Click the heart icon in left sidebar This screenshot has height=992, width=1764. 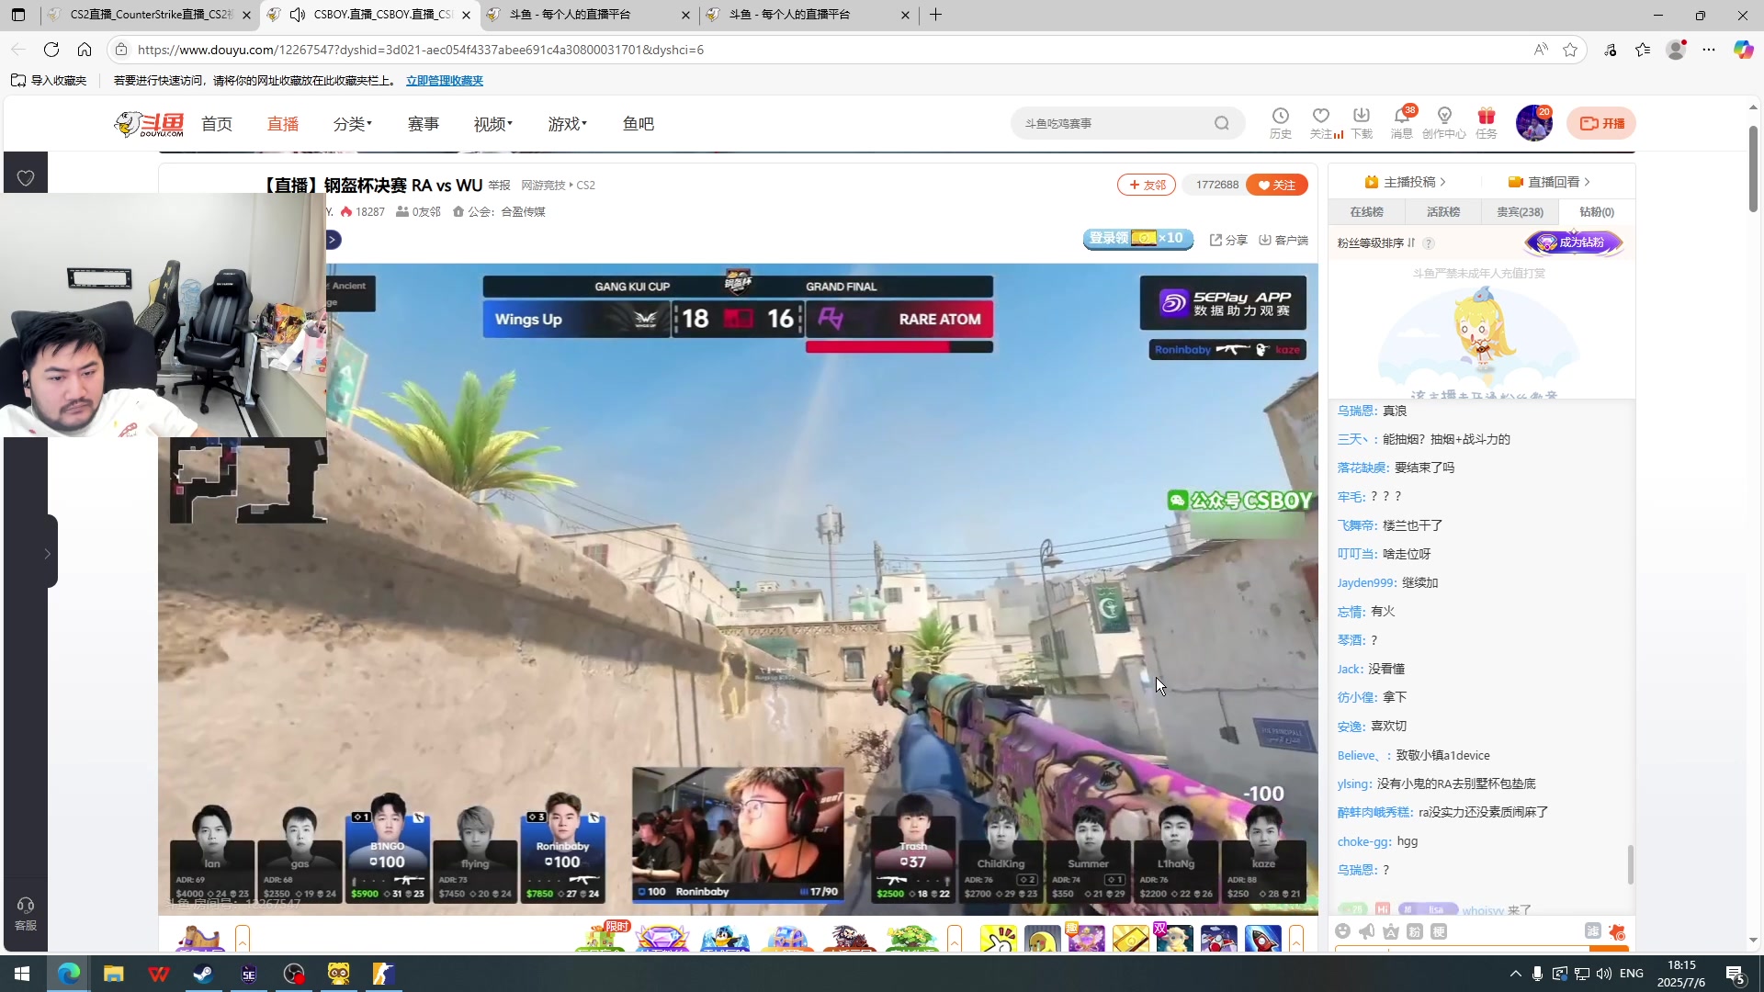pyautogui.click(x=26, y=177)
